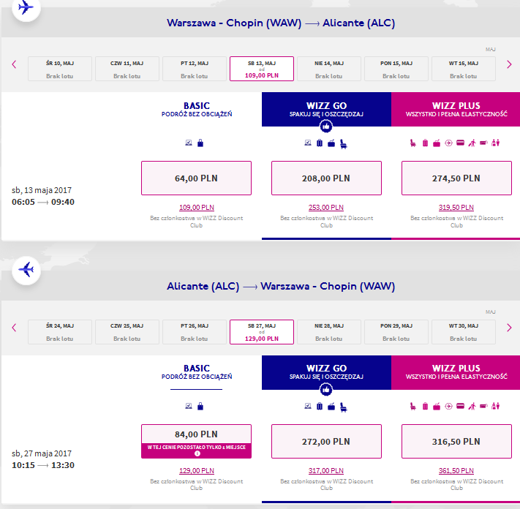Click online check-in icon under outbound WIZZ GO

tap(308, 143)
